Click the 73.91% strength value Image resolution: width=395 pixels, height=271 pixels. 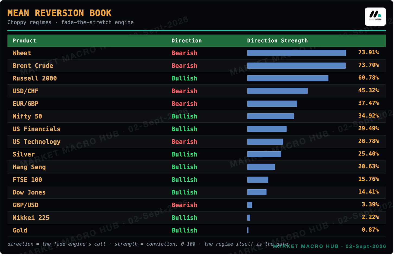click(368, 52)
